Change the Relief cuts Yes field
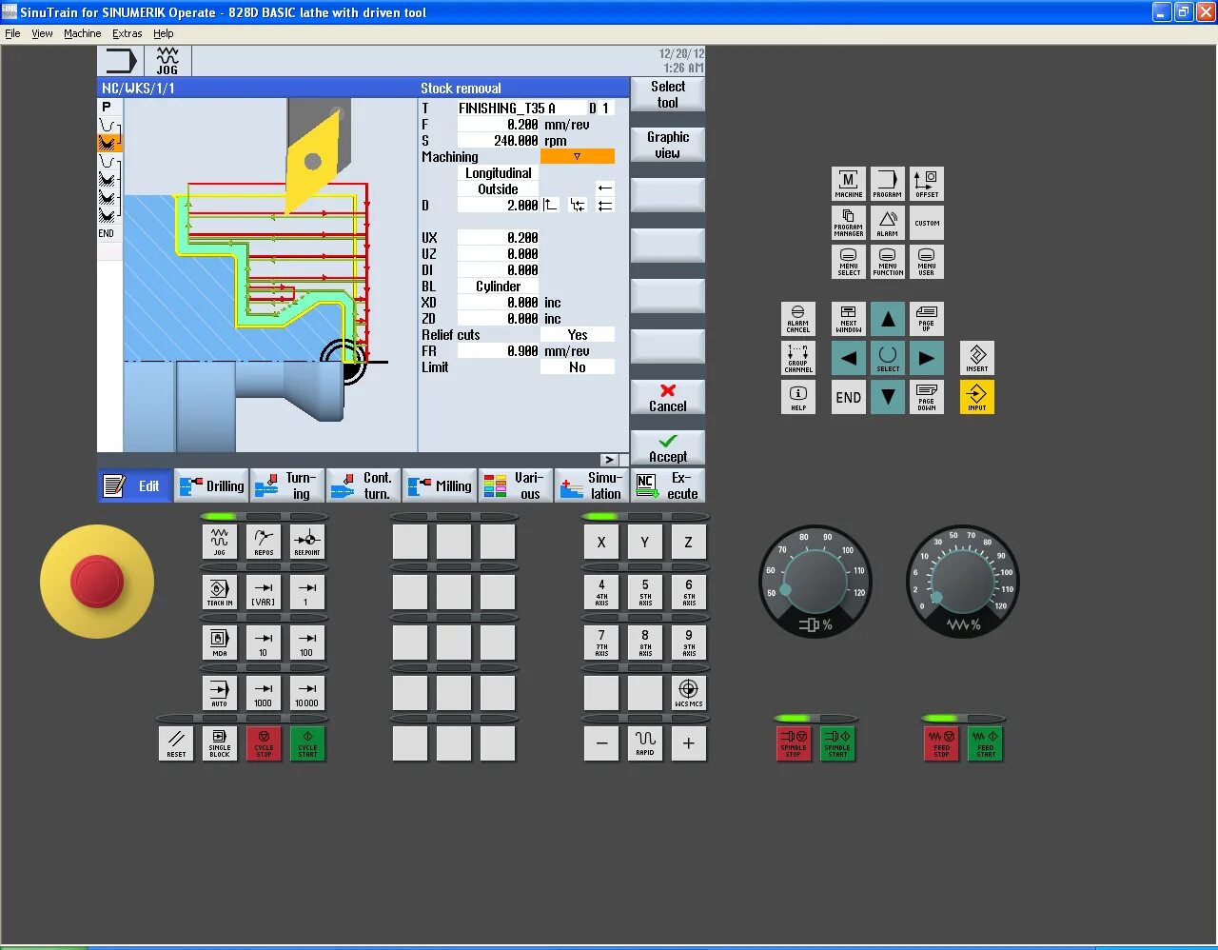 point(577,335)
